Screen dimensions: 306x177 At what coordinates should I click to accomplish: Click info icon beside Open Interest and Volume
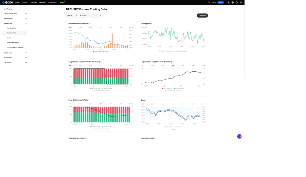pos(89,24)
